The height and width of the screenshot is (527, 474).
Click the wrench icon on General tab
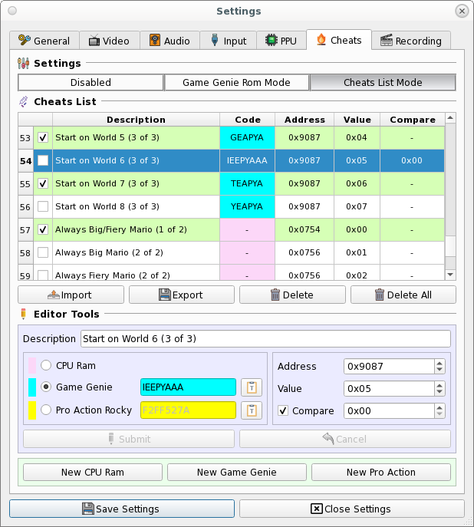coord(25,40)
